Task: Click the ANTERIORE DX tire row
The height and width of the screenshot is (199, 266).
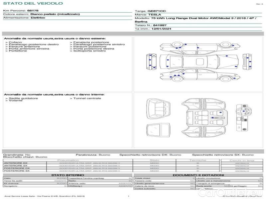Action: [x=16, y=163]
